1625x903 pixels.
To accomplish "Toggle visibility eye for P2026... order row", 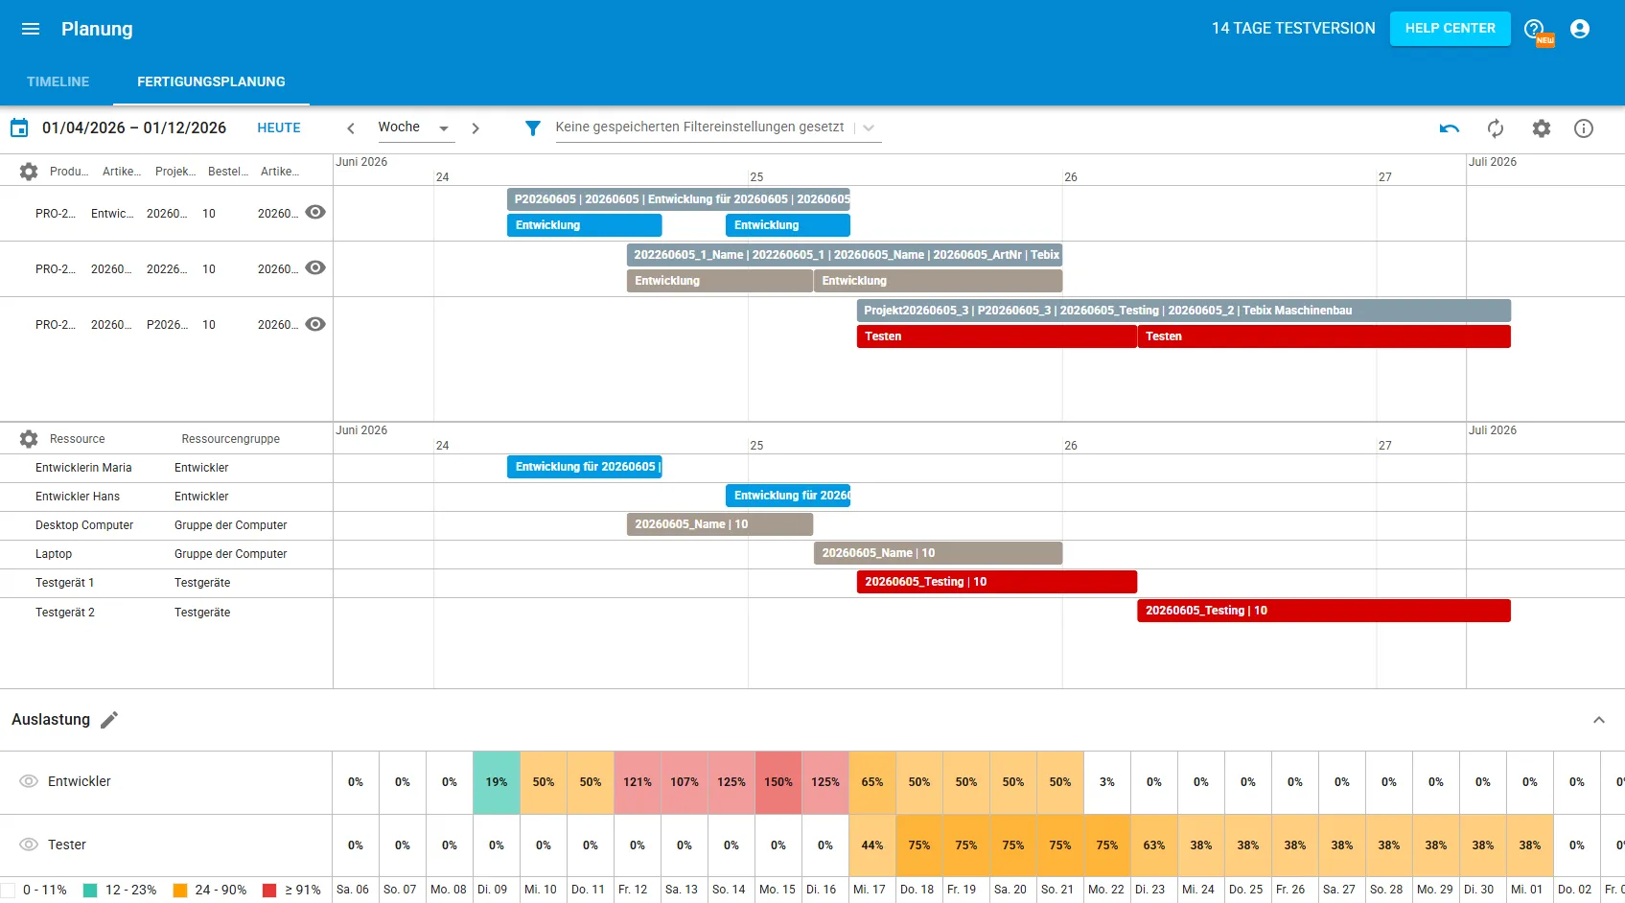I will coord(315,324).
